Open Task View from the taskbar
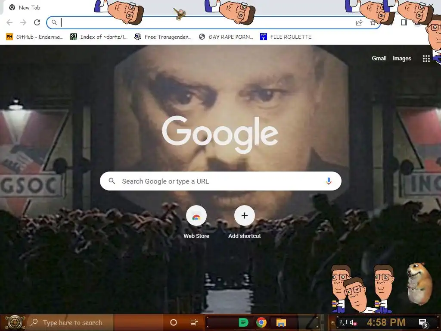The height and width of the screenshot is (331, 441). tap(194, 322)
